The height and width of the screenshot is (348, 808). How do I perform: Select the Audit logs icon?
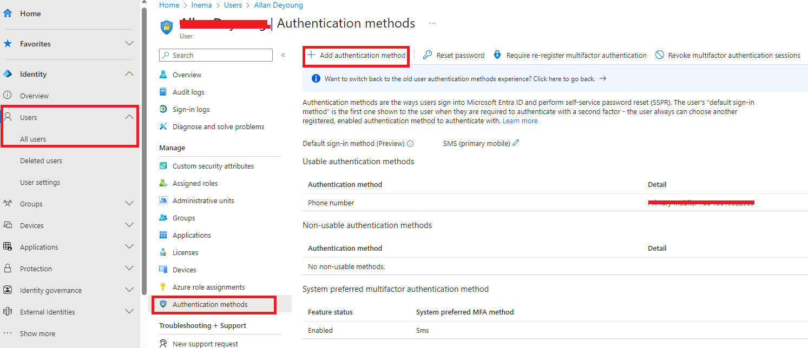163,91
